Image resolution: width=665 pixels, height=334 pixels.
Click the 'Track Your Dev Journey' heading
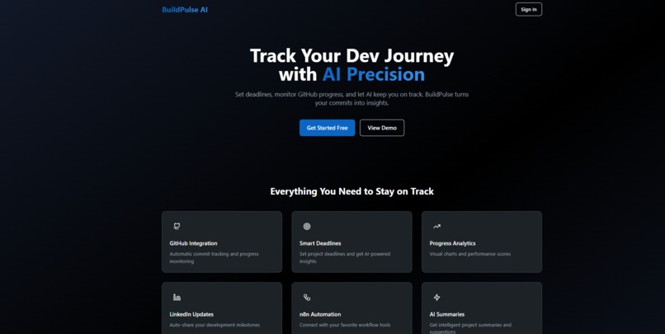pyautogui.click(x=352, y=55)
